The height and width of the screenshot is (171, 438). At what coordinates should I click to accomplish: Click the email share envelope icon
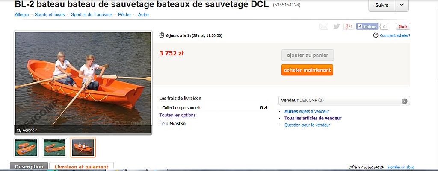click(x=324, y=26)
